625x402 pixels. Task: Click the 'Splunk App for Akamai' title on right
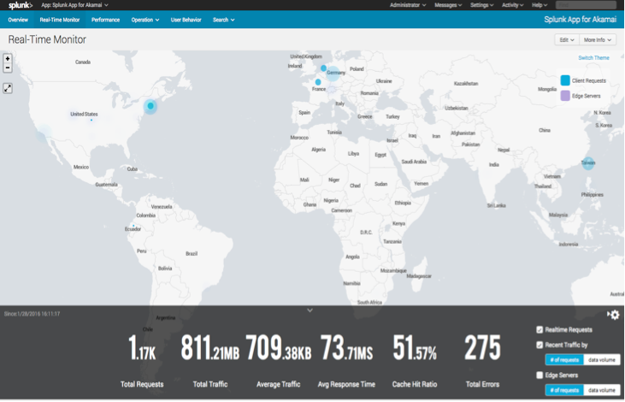(x=580, y=20)
